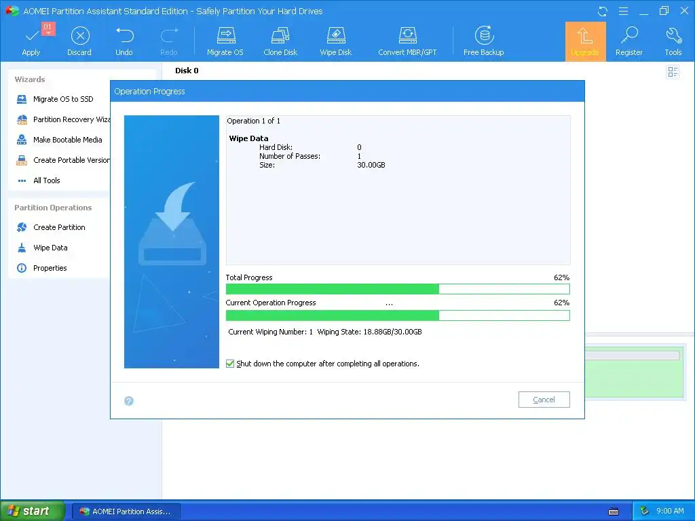Image resolution: width=695 pixels, height=521 pixels.
Task: Open Convert MBR/GPT tool
Action: coord(407,41)
